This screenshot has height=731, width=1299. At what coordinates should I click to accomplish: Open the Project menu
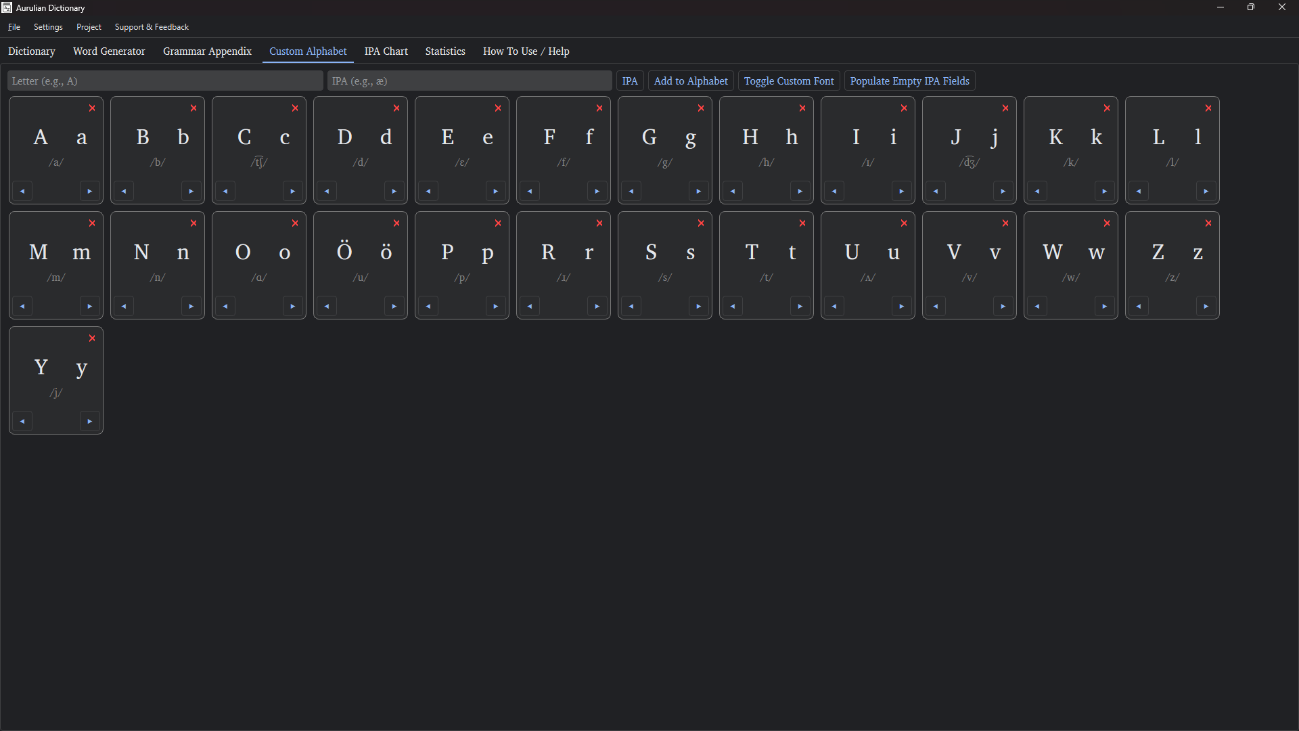pos(89,27)
